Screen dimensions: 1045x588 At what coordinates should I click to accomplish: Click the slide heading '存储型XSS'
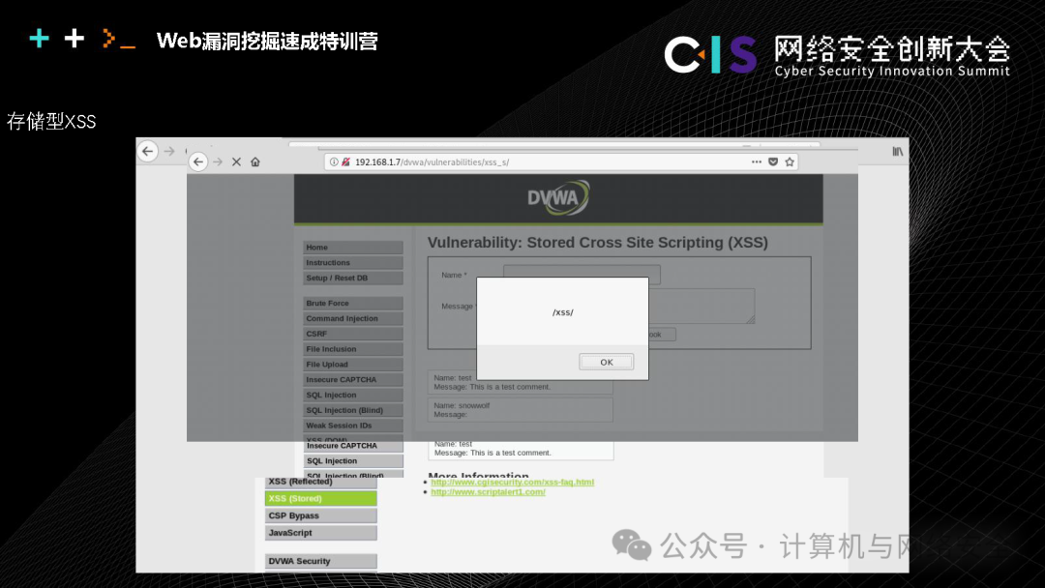[x=51, y=121]
